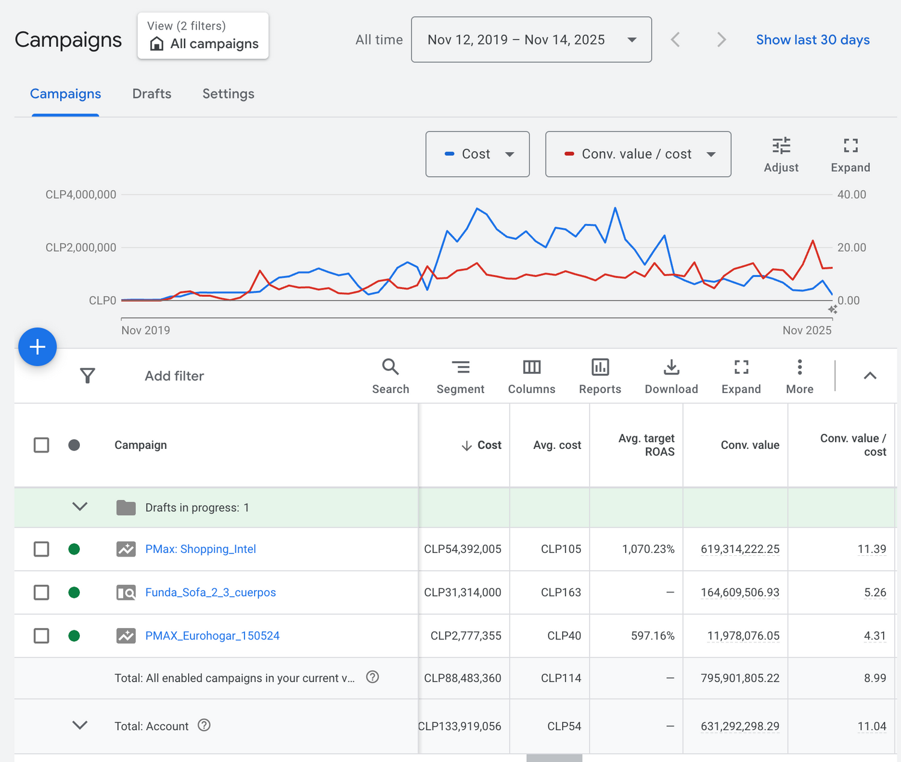The width and height of the screenshot is (901, 762).
Task: Click the Show last 30 days link
Action: [812, 40]
